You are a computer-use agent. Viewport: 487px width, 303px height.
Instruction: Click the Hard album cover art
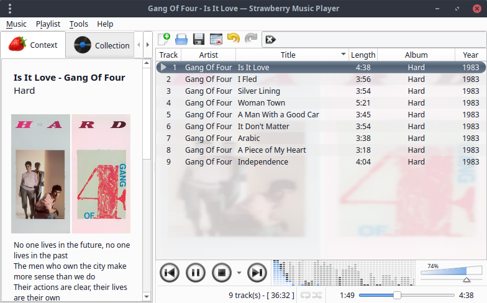(71, 168)
